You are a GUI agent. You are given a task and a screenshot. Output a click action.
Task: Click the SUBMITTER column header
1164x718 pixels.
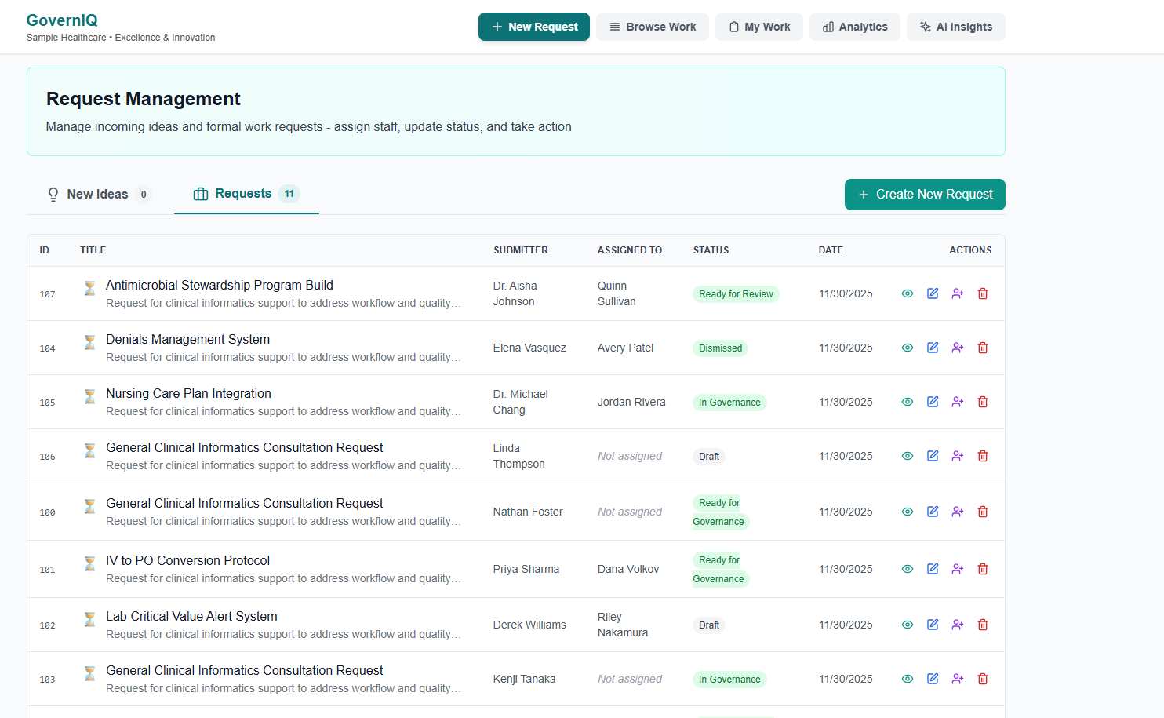pos(521,250)
